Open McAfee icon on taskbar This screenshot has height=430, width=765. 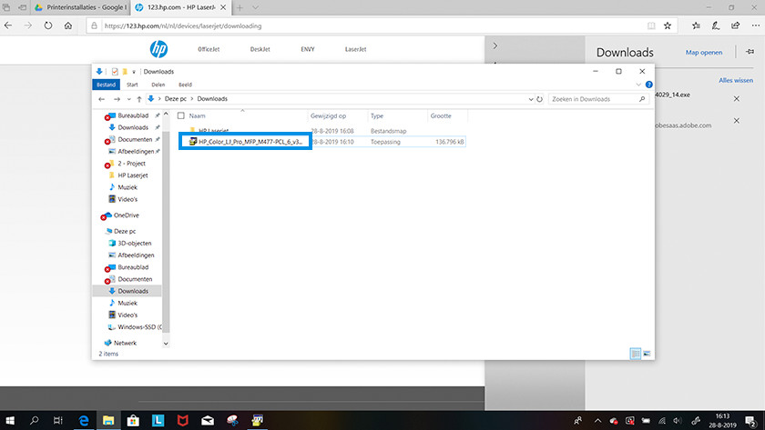[x=183, y=420]
